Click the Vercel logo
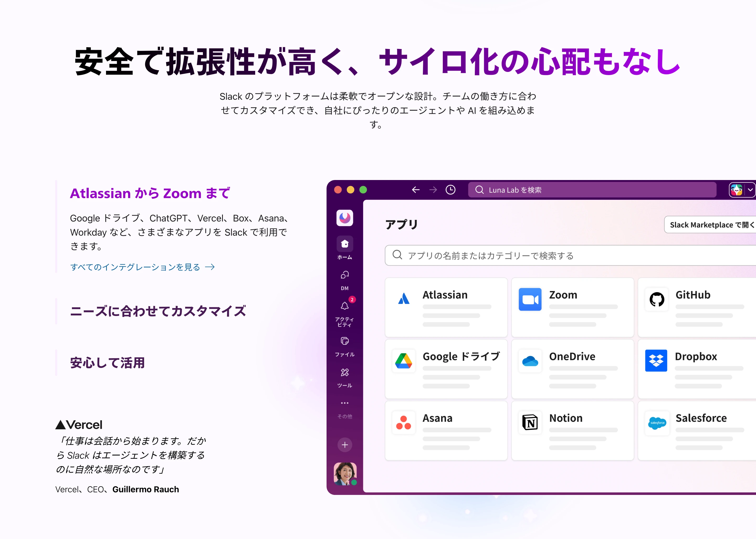 click(x=79, y=425)
